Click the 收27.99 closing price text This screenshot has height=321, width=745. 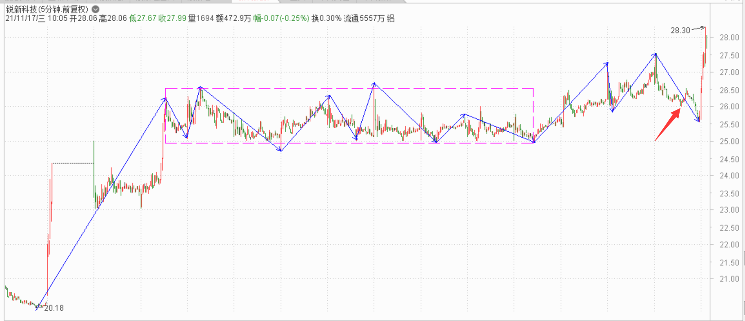172,19
